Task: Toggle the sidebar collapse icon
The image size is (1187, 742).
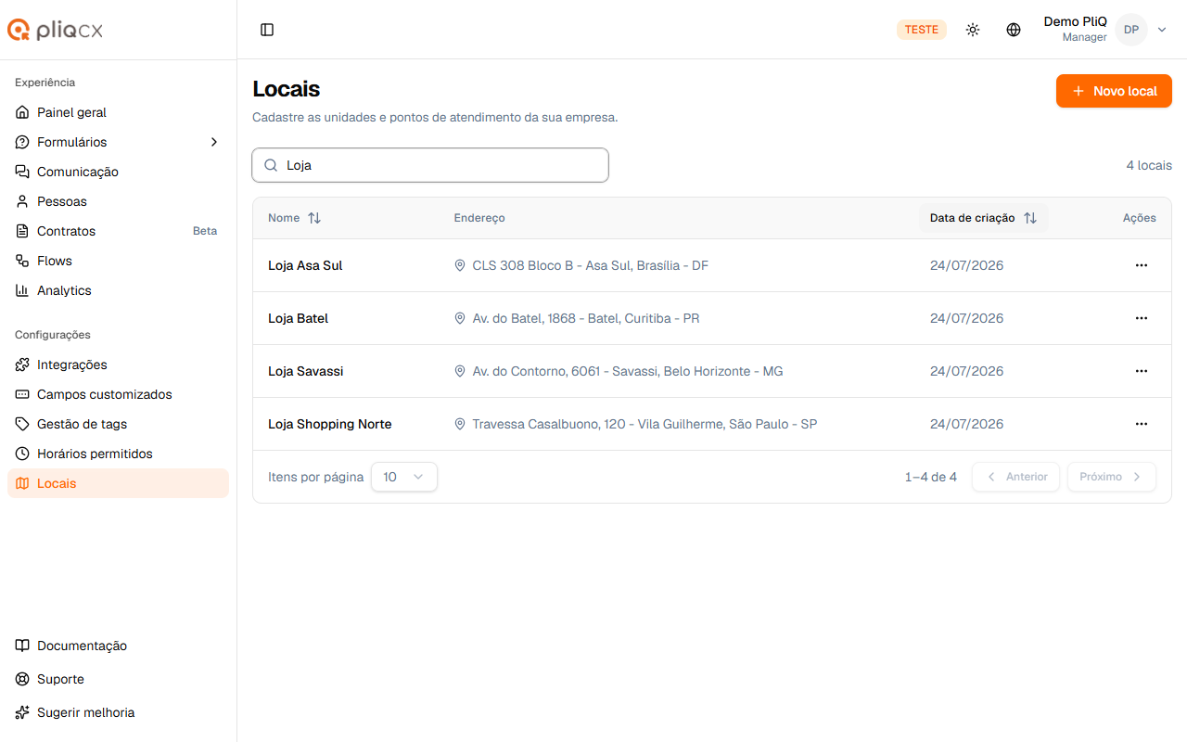Action: [267, 30]
